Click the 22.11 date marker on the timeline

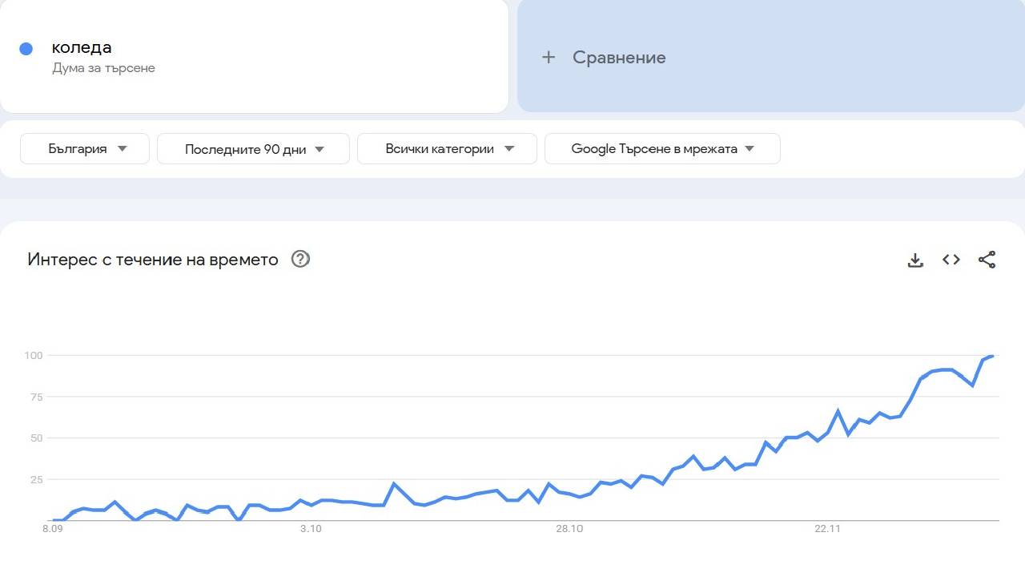pos(828,528)
